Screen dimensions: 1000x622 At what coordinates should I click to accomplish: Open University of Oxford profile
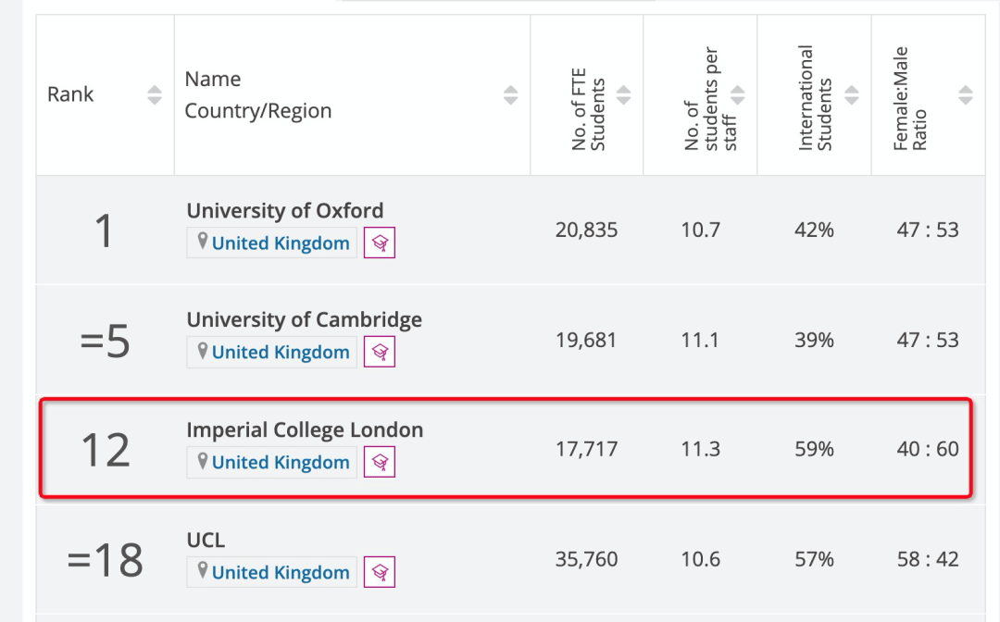[x=285, y=210]
